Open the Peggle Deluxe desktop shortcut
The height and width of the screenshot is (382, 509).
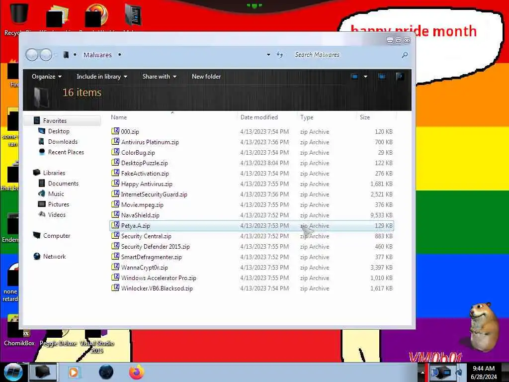pos(59,338)
